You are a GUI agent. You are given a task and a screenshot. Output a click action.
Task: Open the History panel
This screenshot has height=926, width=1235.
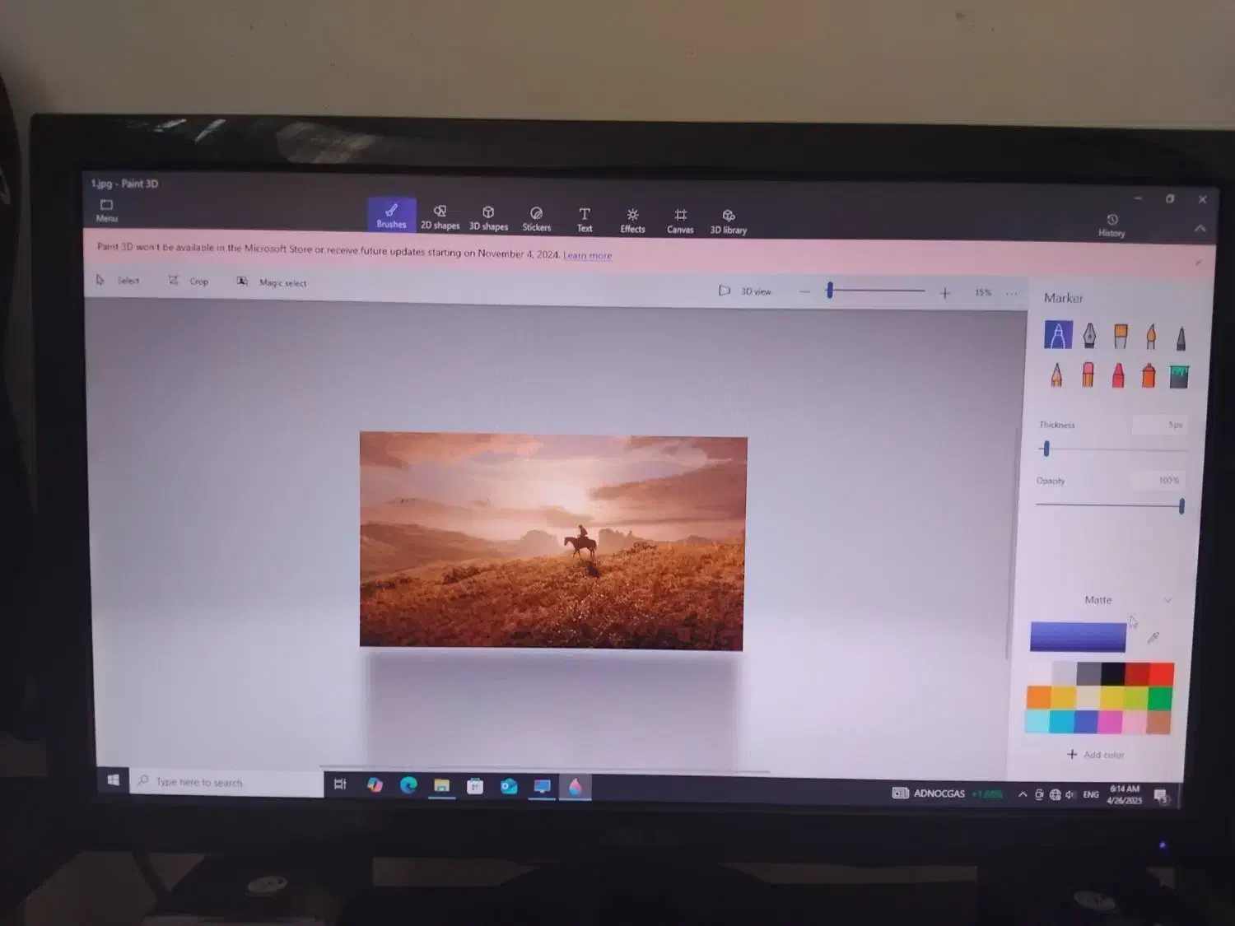pos(1111,225)
